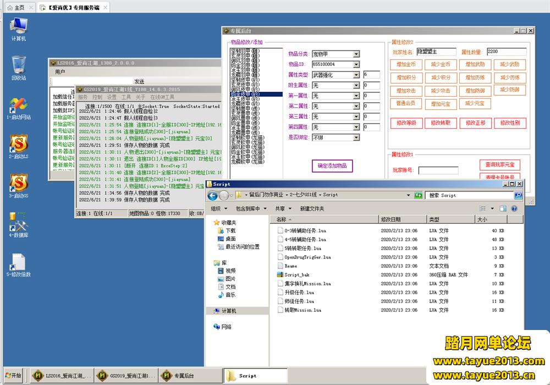Open the 控制 menu in GS2019 window
The image size is (550, 385).
(x=97, y=97)
